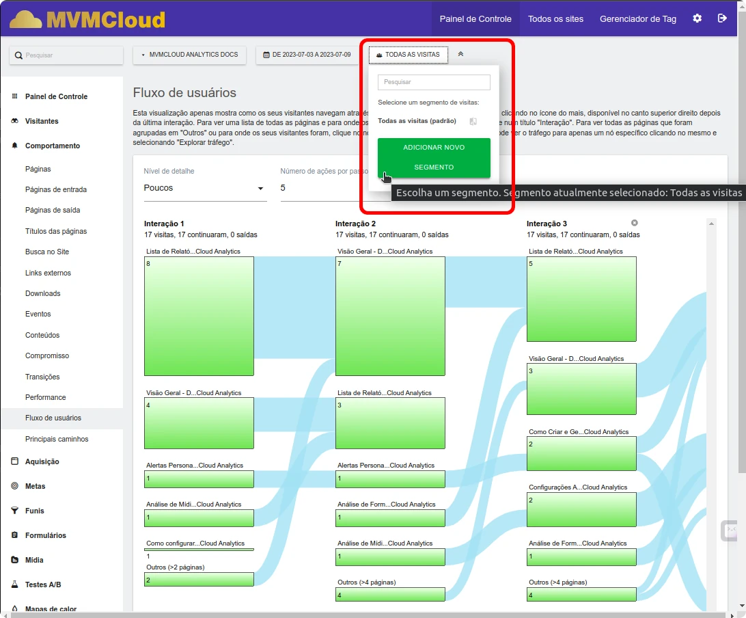The height and width of the screenshot is (618, 746).
Task: Click the Testes A/B flask icon
Action: pyautogui.click(x=15, y=585)
